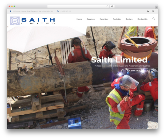The image size is (165, 139).
Task: Open the site search magnifier icon
Action: point(153,19)
